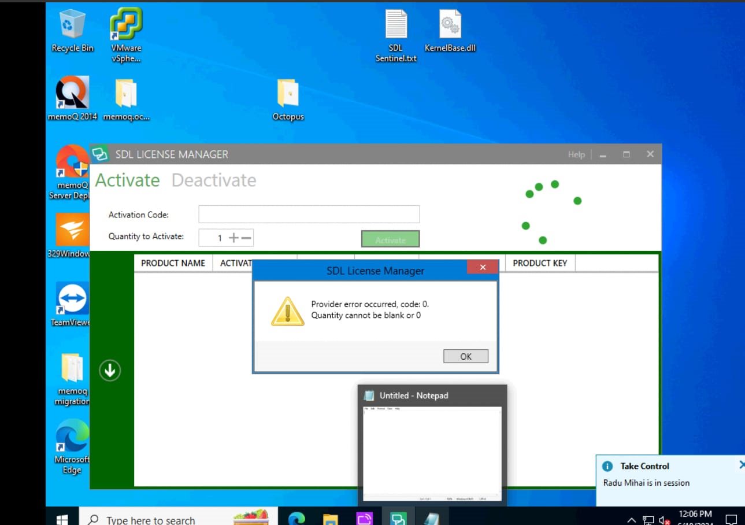The height and width of the screenshot is (525, 745).
Task: Select the KernelBase.dll file icon
Action: 450,32
